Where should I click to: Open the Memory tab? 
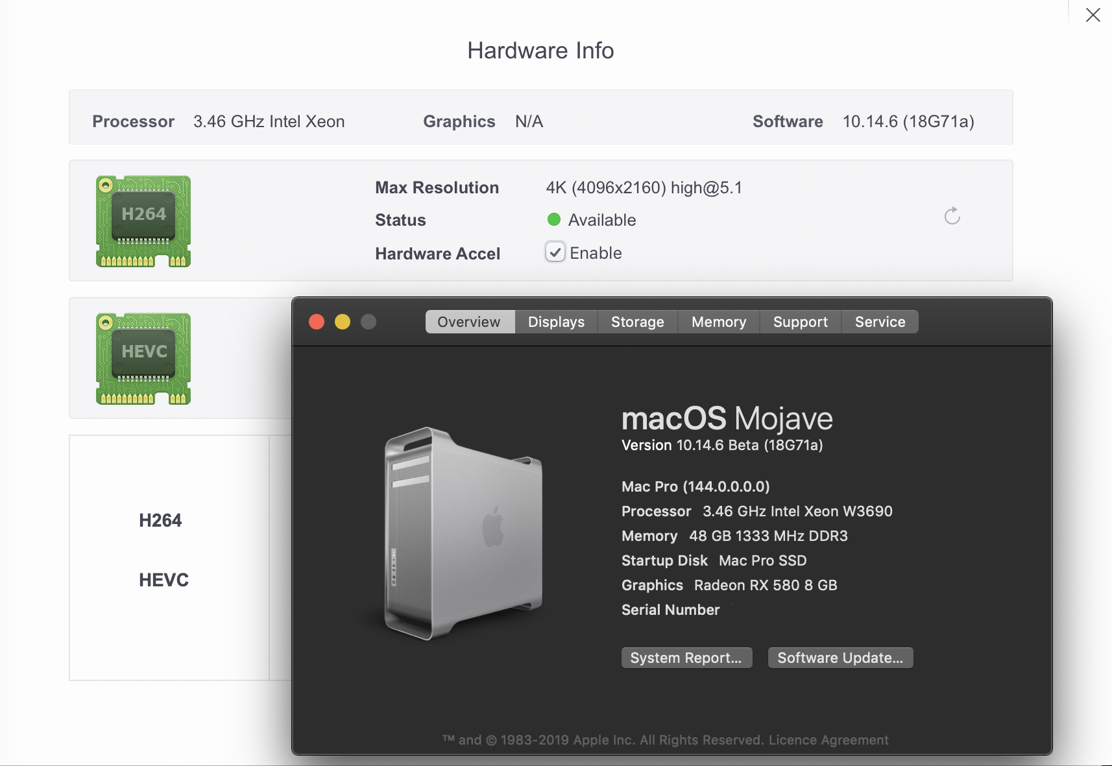(719, 322)
